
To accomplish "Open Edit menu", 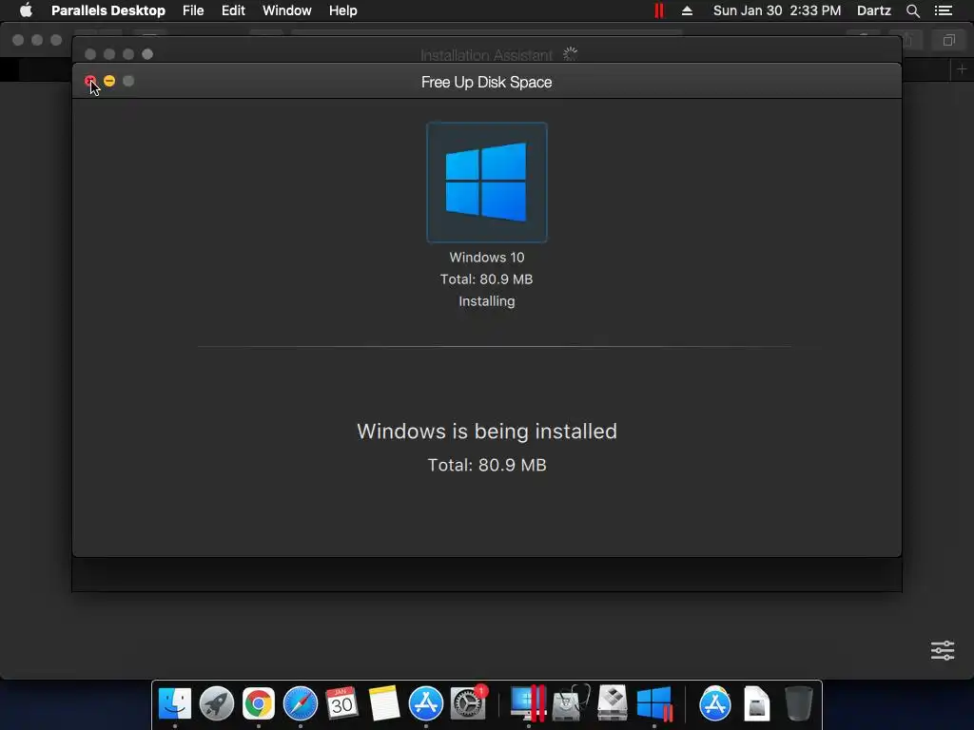I will (x=234, y=10).
